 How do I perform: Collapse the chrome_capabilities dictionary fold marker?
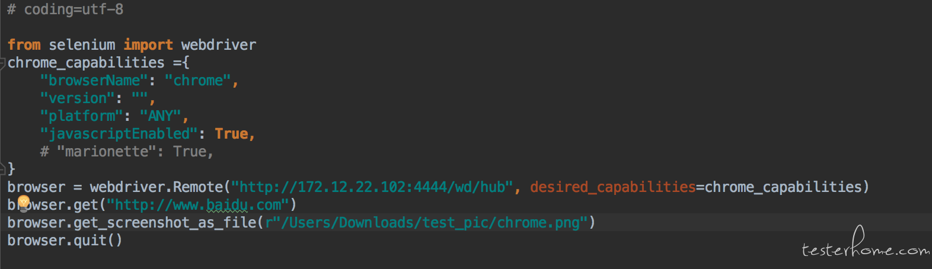[2, 63]
